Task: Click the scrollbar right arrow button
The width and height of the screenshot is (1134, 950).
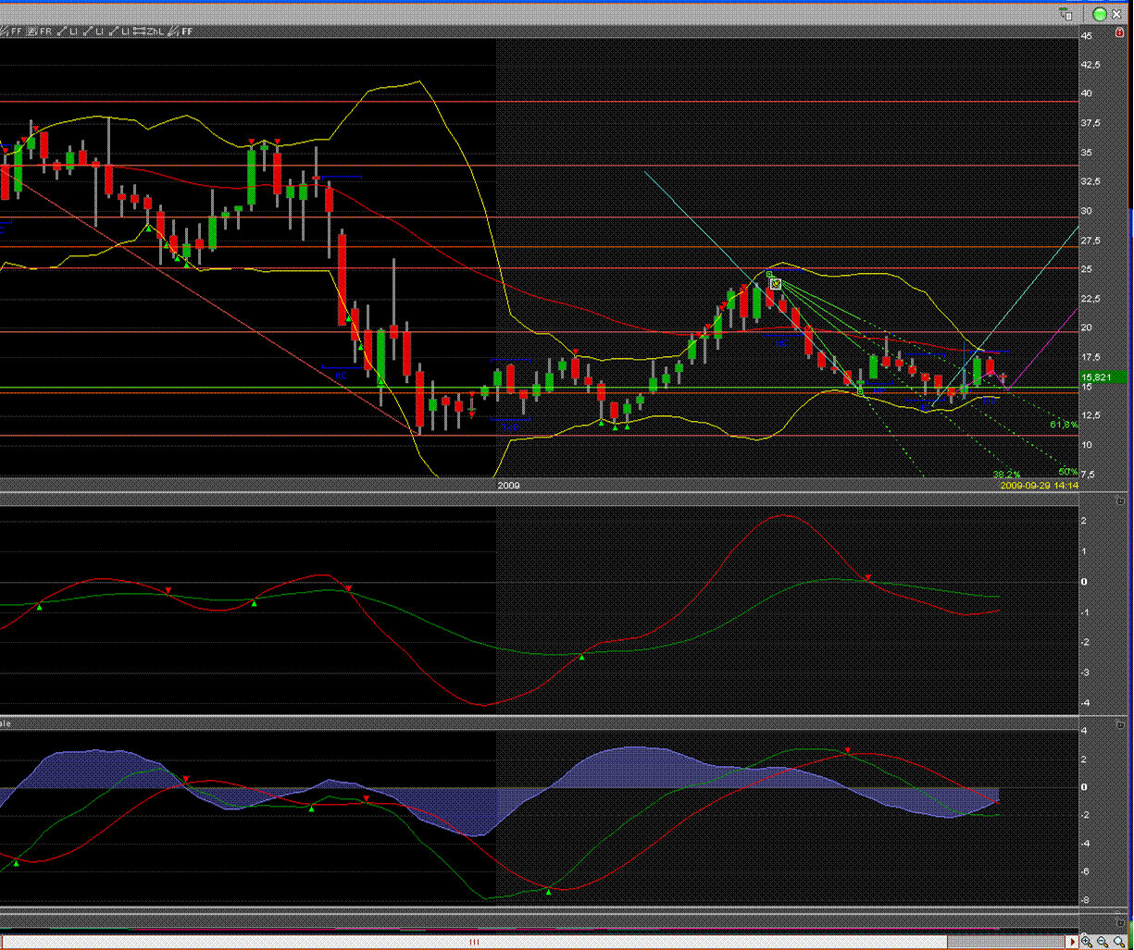Action: (x=1072, y=942)
